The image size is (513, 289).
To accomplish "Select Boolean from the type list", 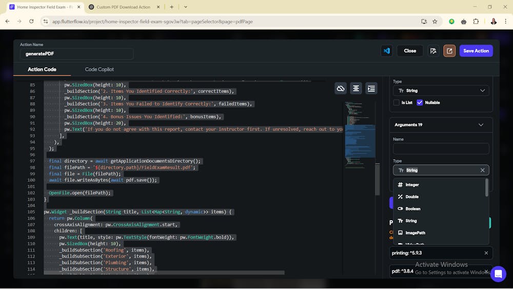I will coord(412,209).
